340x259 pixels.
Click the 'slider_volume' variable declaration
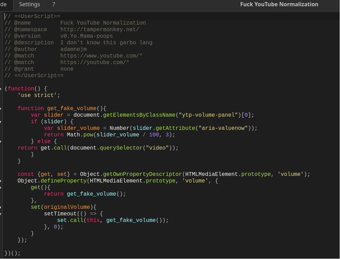(78, 128)
